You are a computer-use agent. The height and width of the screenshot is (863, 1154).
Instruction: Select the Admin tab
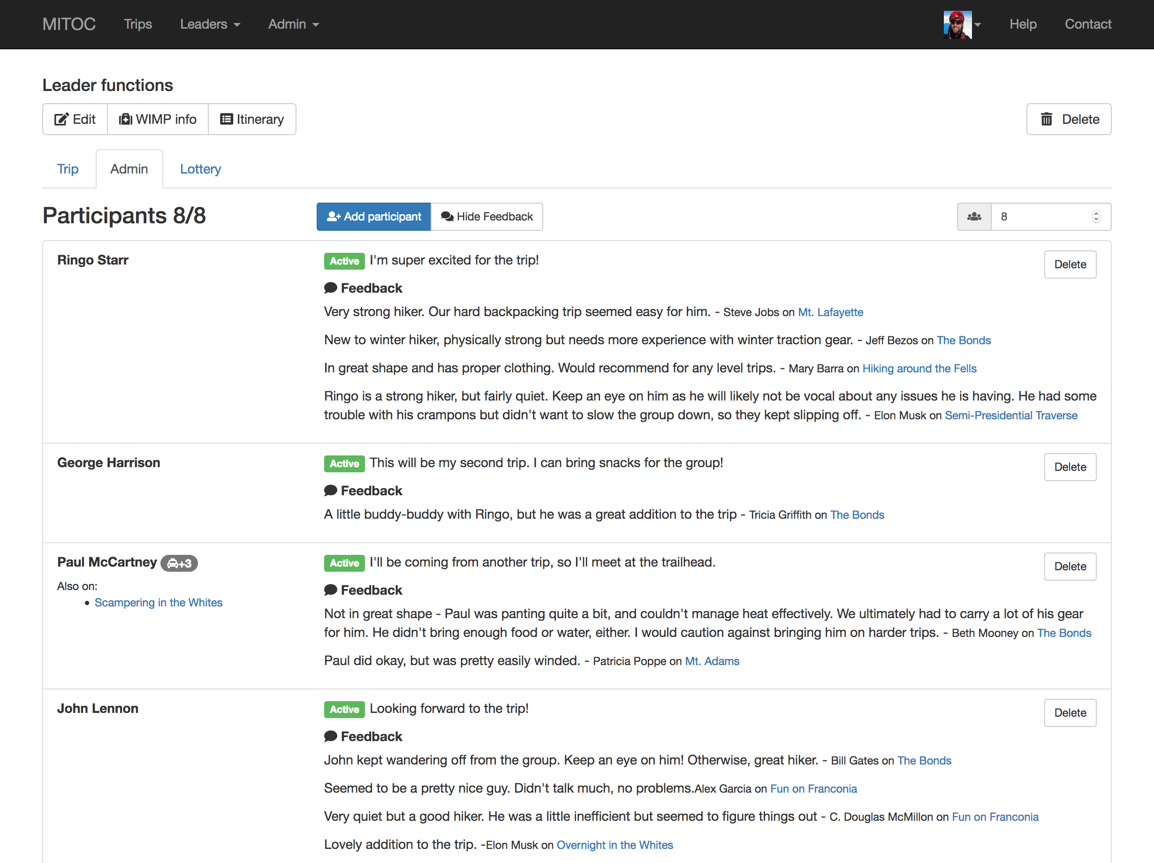(129, 169)
